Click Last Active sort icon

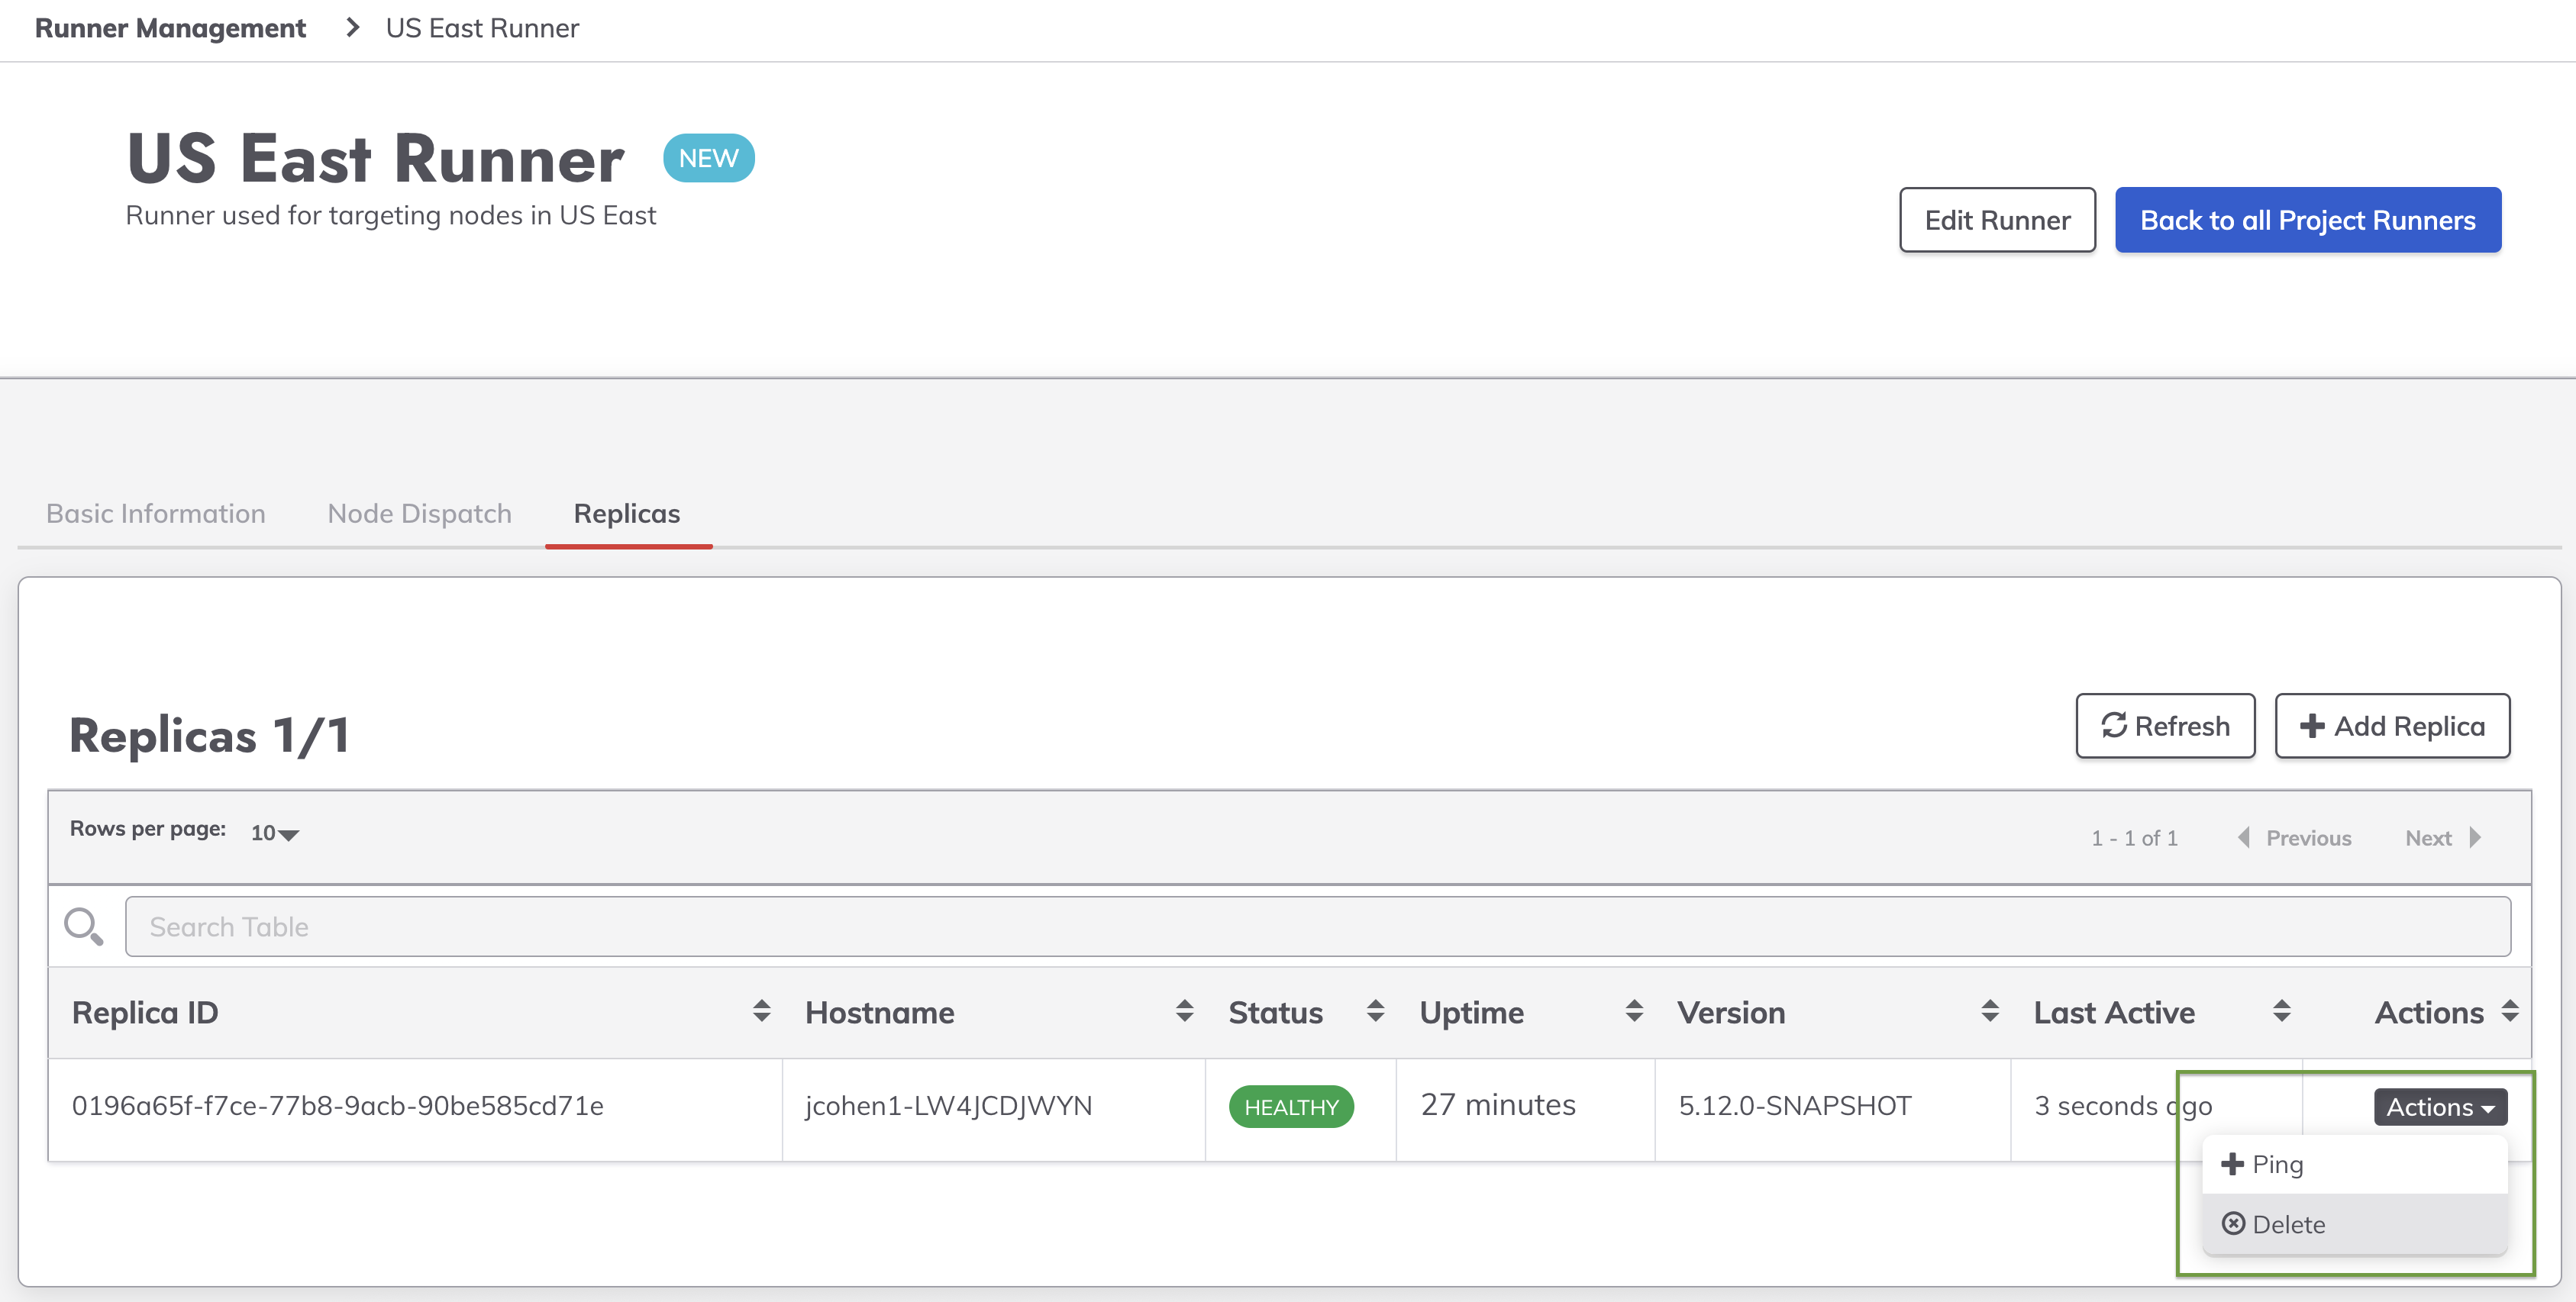coord(2281,1011)
